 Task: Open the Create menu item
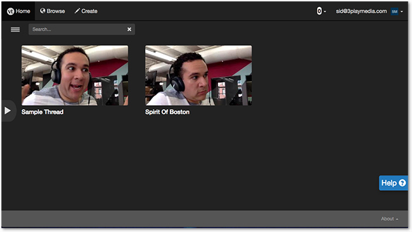click(86, 11)
